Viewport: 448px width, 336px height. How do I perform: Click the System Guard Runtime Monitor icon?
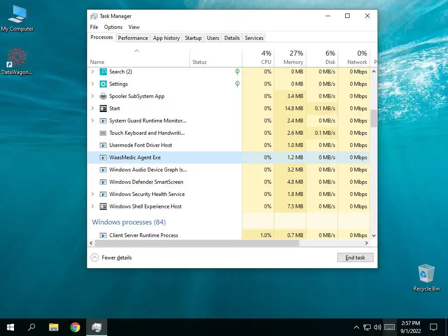click(103, 121)
